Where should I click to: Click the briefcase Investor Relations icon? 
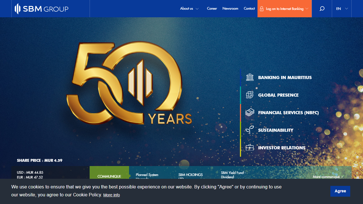(x=250, y=148)
